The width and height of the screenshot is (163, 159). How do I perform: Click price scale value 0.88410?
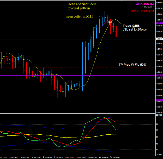159,107
